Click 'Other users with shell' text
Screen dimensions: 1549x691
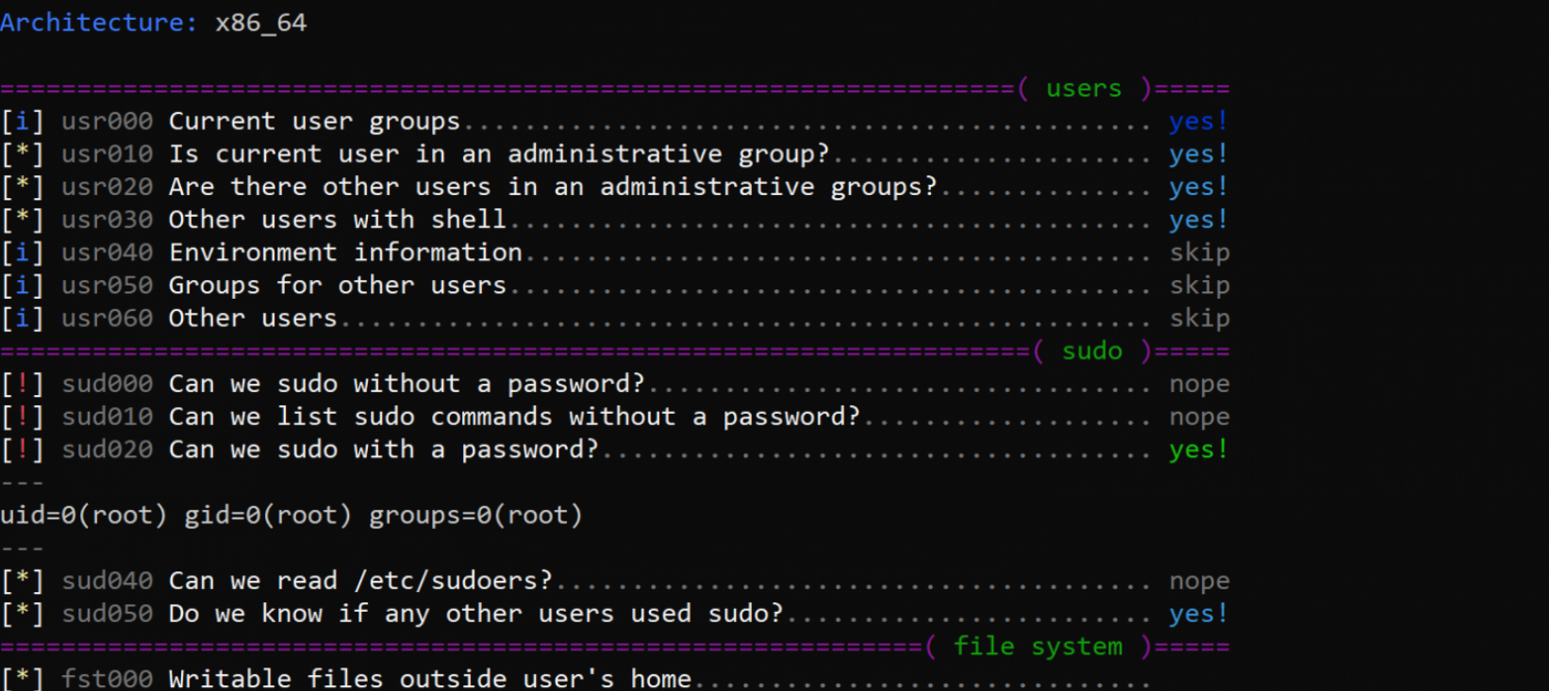tap(337, 220)
